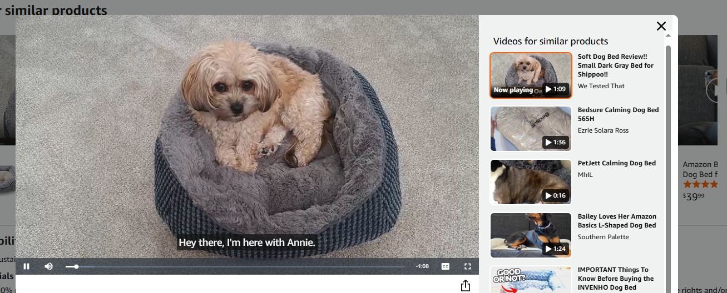Open the INVENHO Dog Bed video thumbnail
Screen dimensions: 727x293
[531, 280]
